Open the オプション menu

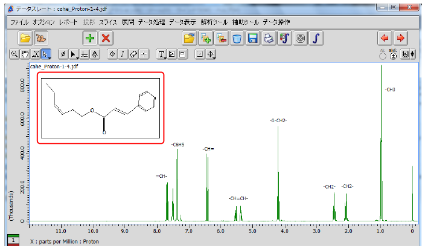coord(43,22)
